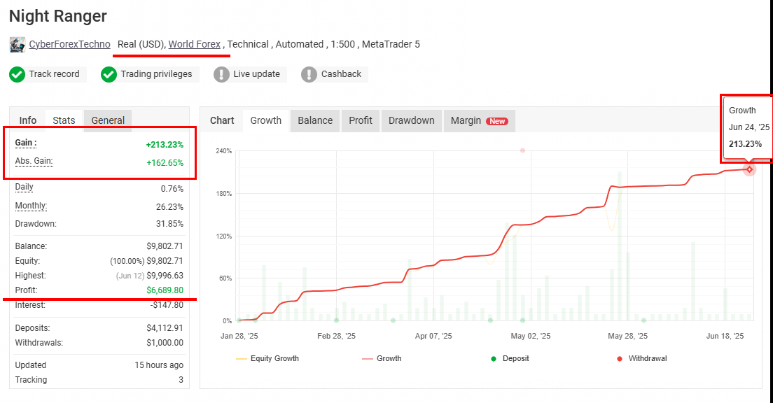773x403 pixels.
Task: Click the Cashback badge label
Action: coord(341,74)
